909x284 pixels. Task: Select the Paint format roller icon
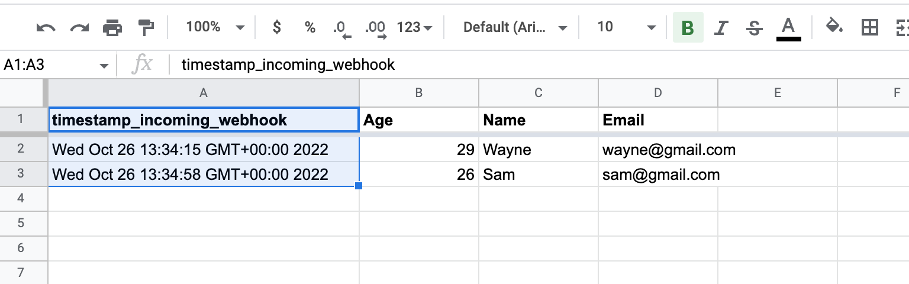(x=146, y=27)
